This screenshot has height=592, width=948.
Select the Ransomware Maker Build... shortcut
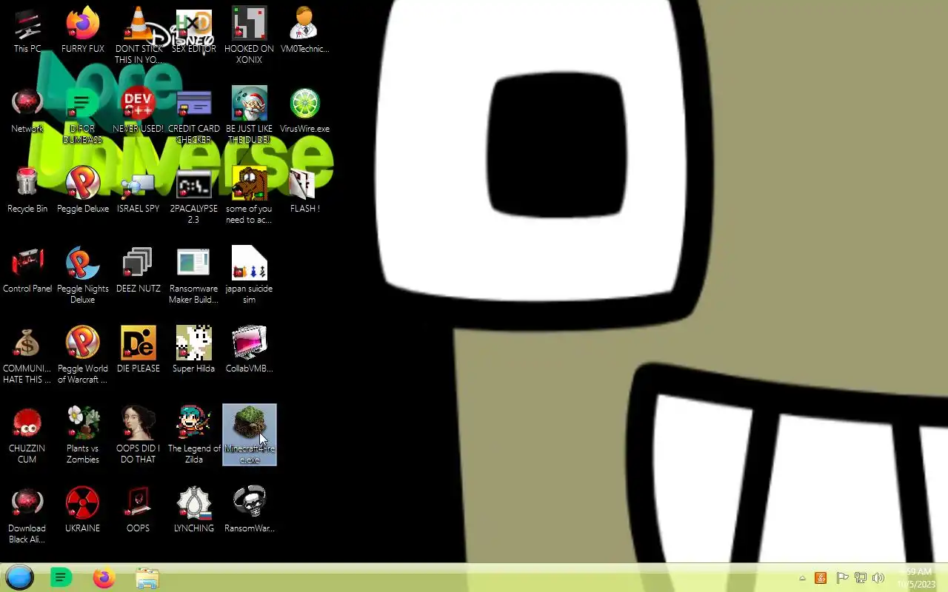point(193,275)
